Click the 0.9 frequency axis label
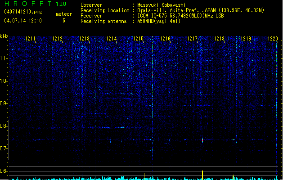 point(3,103)
